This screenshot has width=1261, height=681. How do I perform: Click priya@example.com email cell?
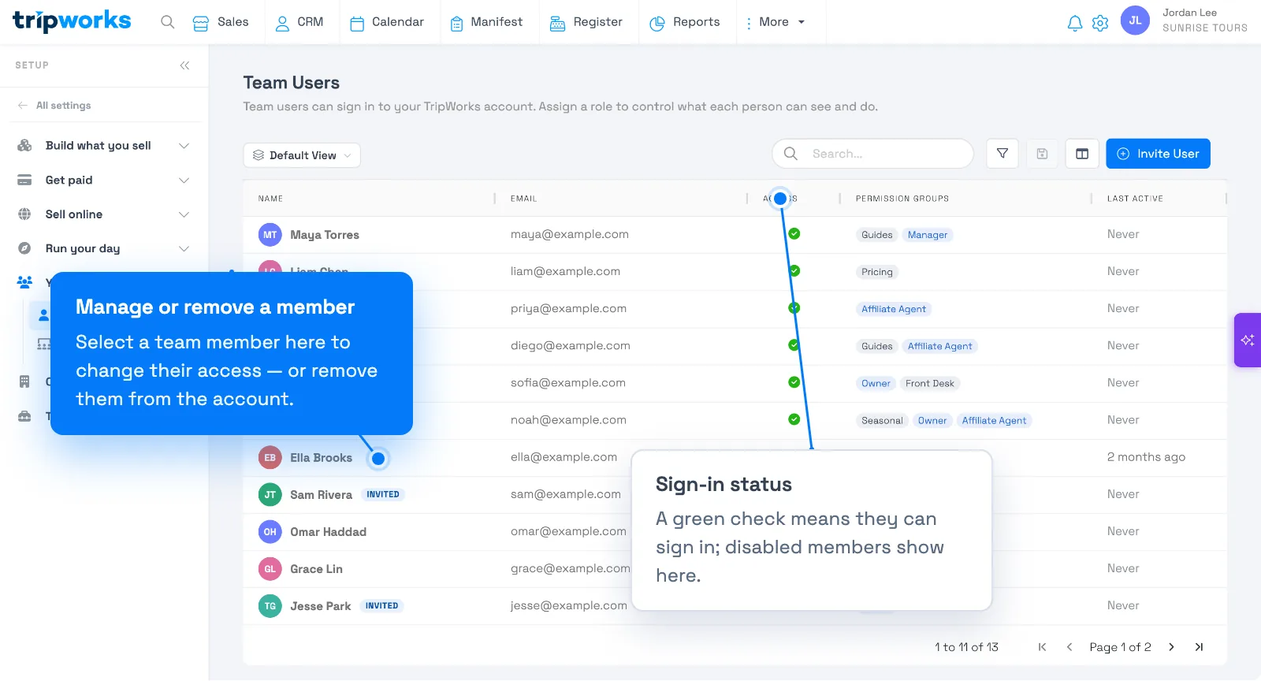pyautogui.click(x=568, y=309)
